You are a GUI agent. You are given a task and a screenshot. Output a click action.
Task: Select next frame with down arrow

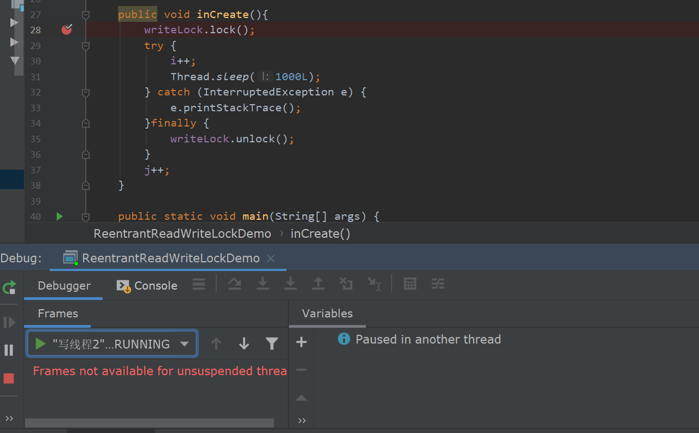pos(244,344)
